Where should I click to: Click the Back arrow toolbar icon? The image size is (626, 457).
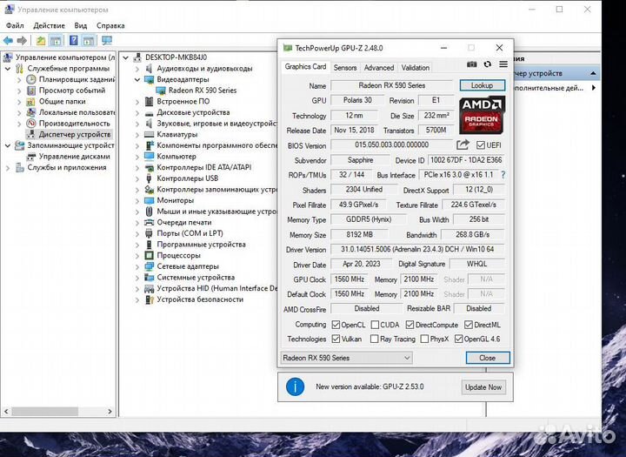click(8, 40)
